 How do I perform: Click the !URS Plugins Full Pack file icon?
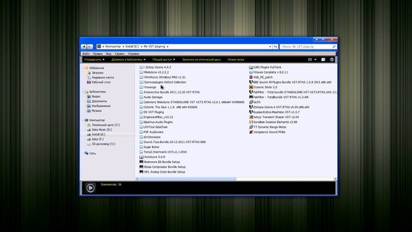pyautogui.click(x=251, y=67)
